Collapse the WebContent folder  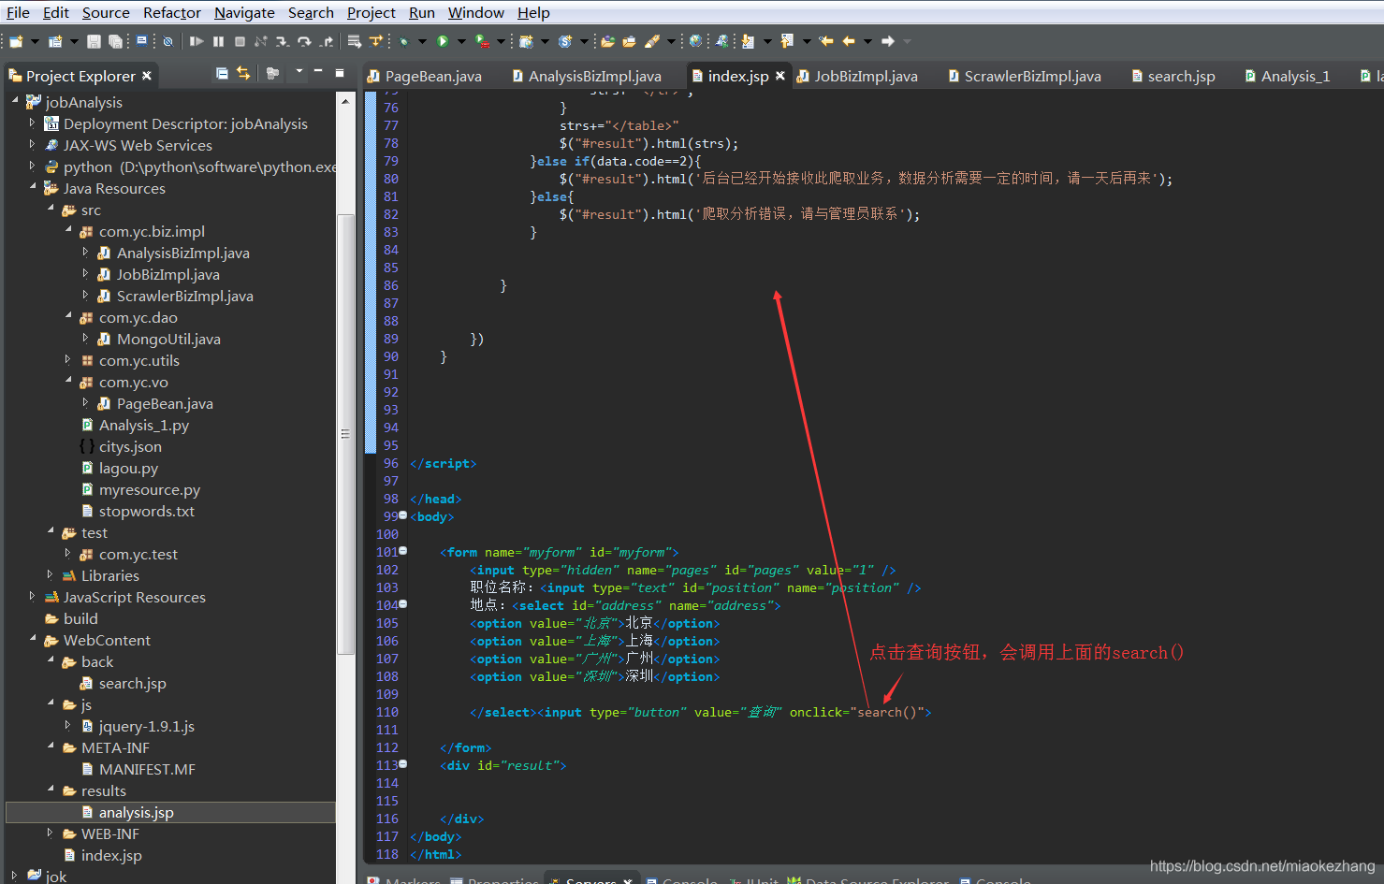(33, 638)
